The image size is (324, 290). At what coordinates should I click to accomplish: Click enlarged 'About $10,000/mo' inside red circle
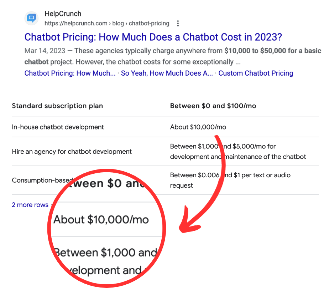point(101,219)
